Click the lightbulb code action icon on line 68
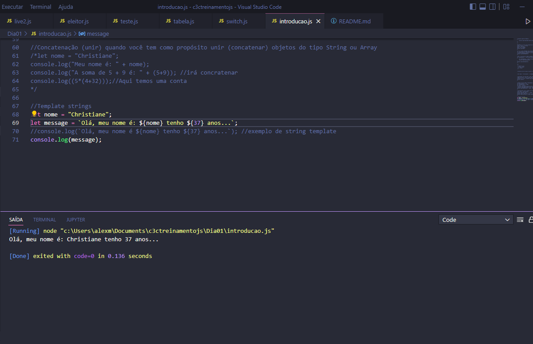 tap(34, 114)
